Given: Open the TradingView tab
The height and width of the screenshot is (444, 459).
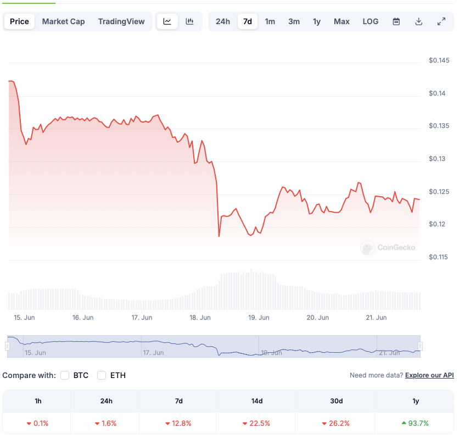Looking at the screenshot, I should pos(121,21).
